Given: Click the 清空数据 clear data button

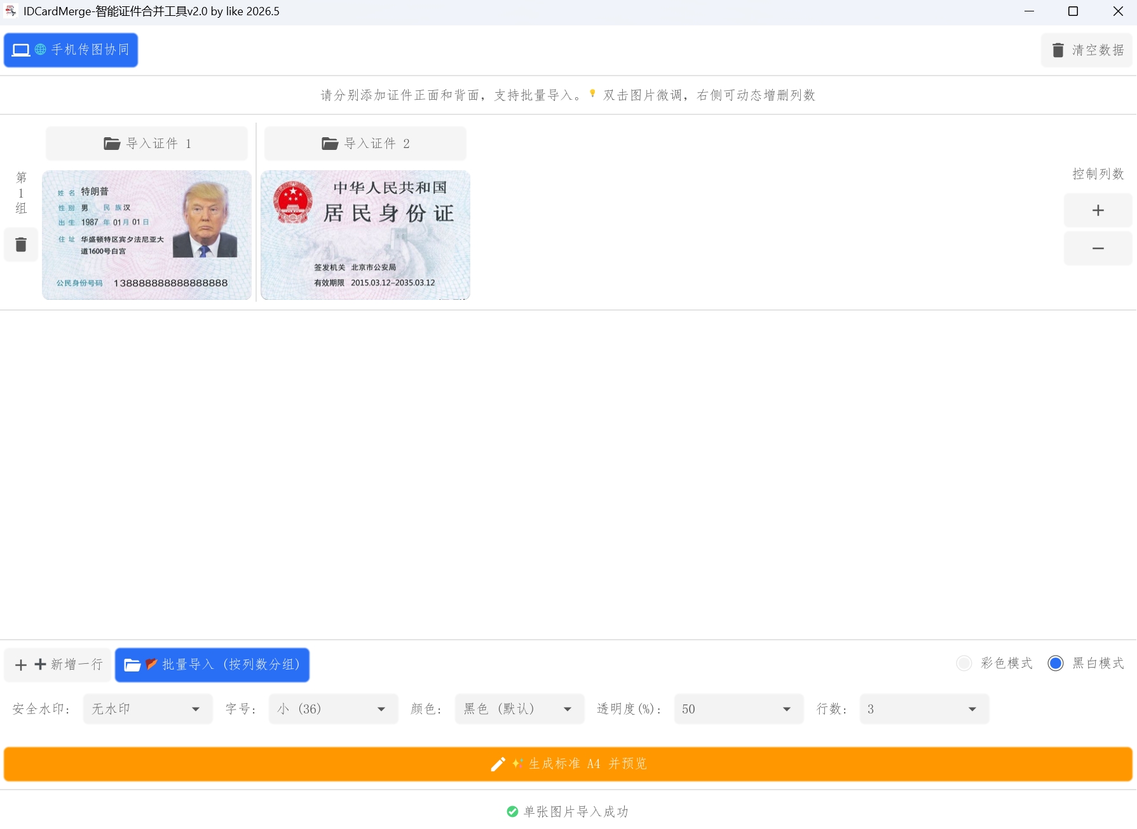Looking at the screenshot, I should pyautogui.click(x=1087, y=50).
